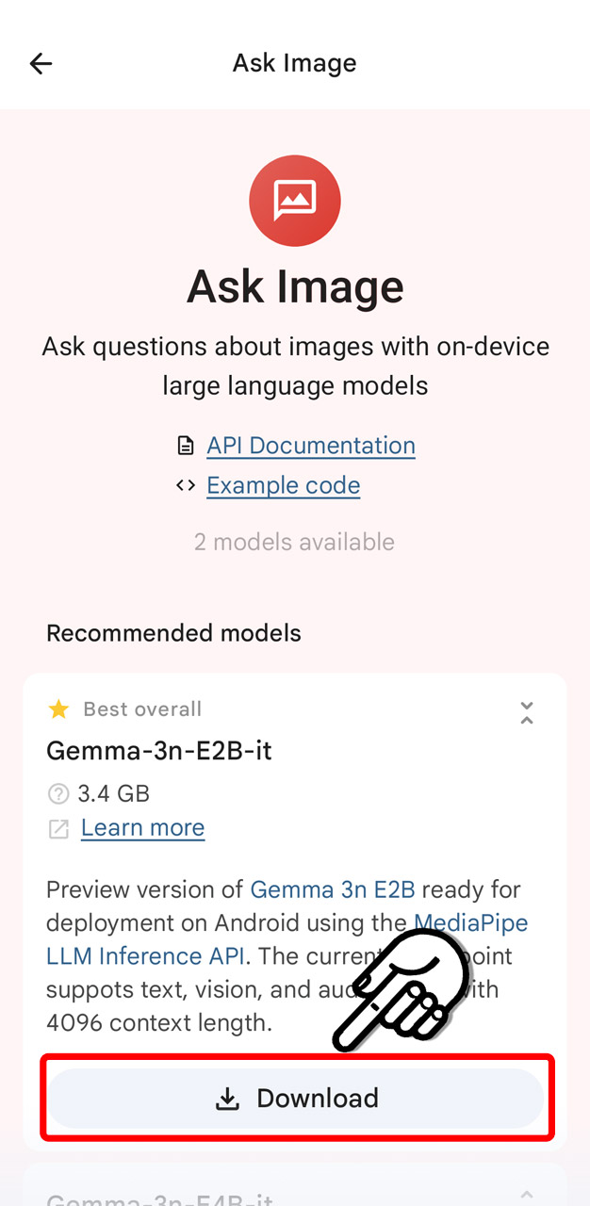Open the Example code link
Screen dimensions: 590x1206
pos(283,485)
